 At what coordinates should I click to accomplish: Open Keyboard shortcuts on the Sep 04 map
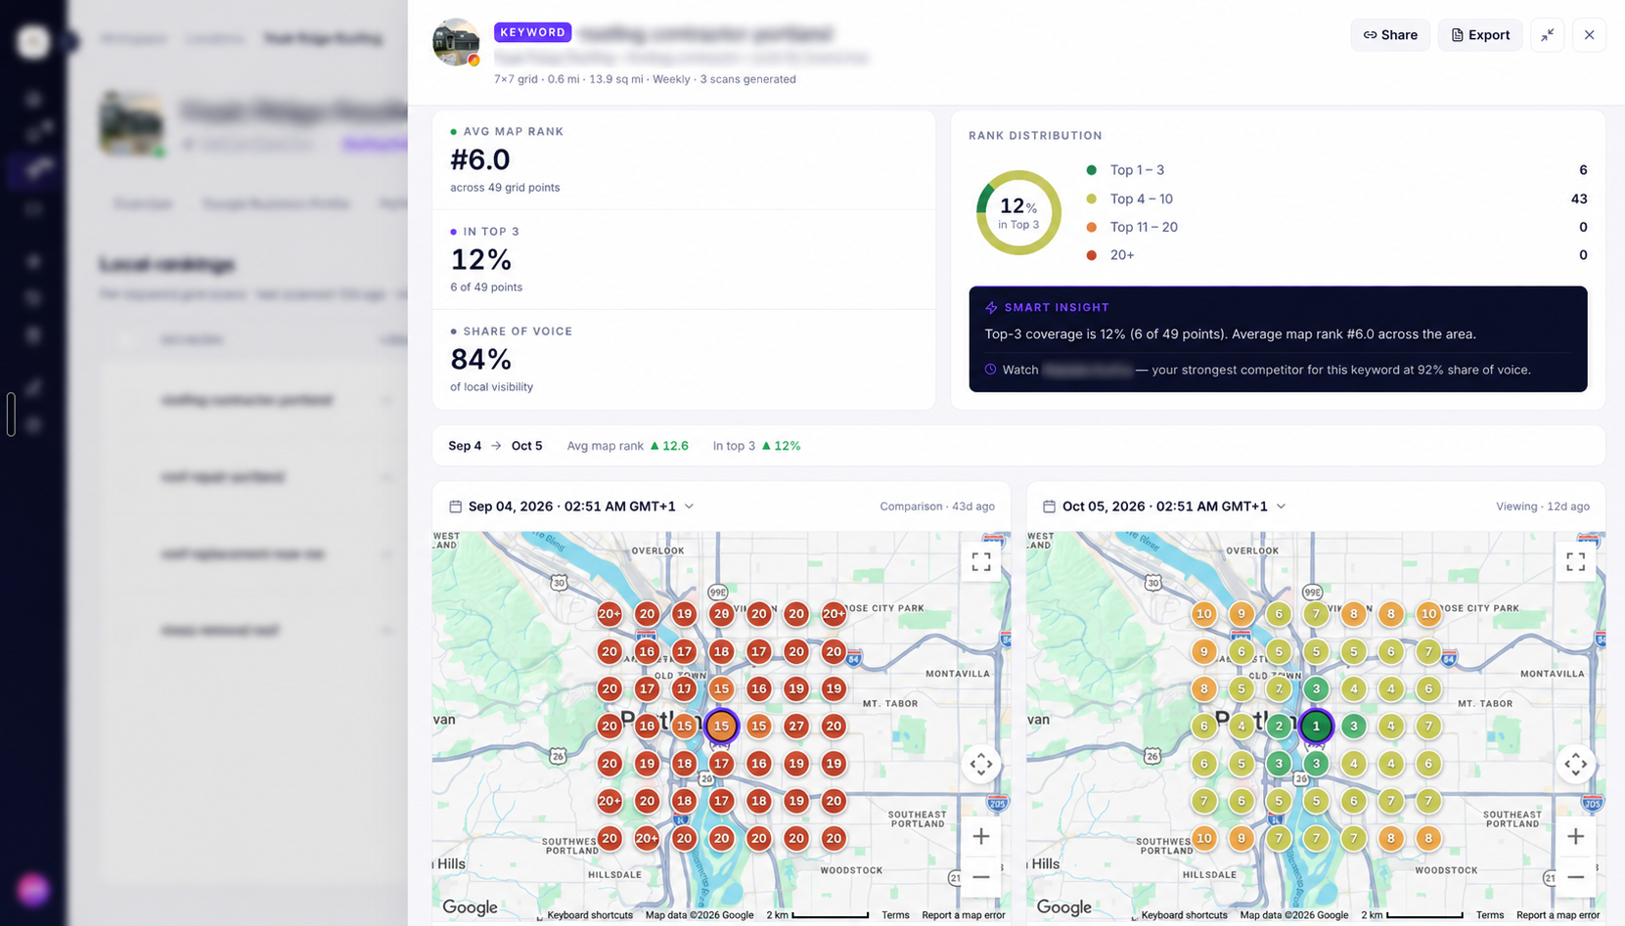coord(590,915)
